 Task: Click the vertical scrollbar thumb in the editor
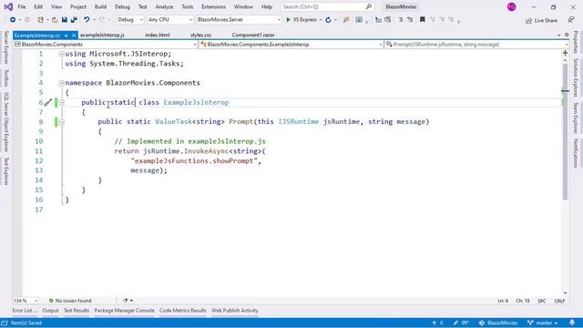565,131
